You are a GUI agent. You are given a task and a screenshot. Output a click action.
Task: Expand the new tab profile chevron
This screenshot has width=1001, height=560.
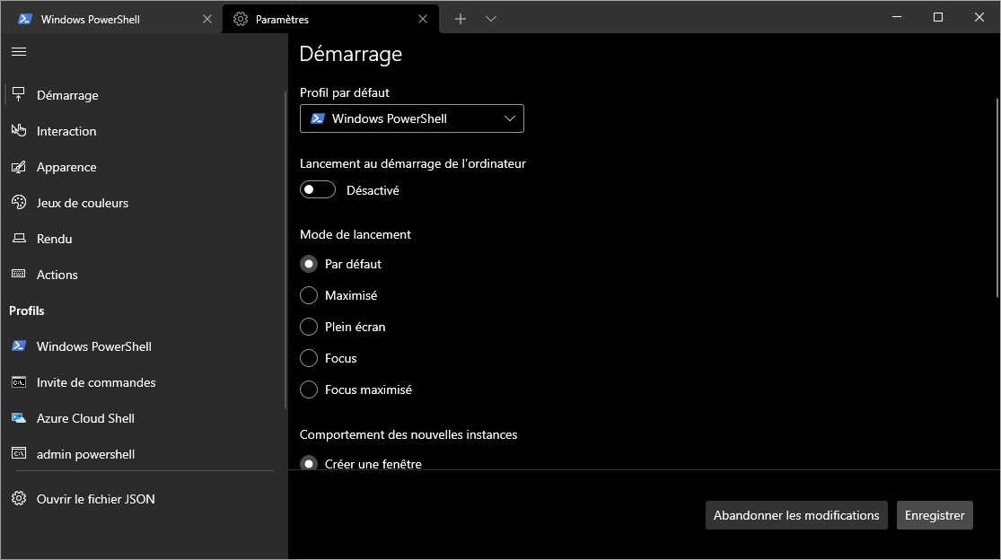(x=491, y=19)
